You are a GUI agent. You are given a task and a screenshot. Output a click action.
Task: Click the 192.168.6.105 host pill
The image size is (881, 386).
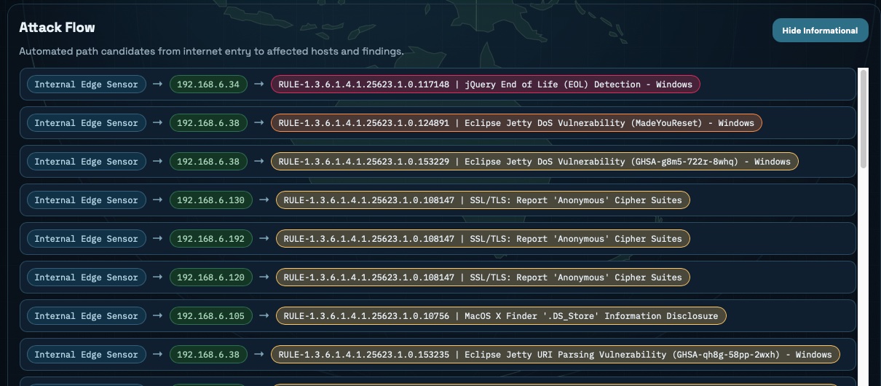[x=210, y=316]
